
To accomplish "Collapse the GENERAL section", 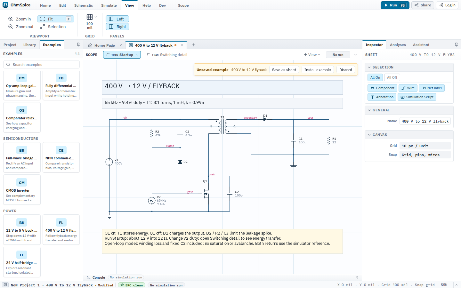I will click(x=409, y=110).
